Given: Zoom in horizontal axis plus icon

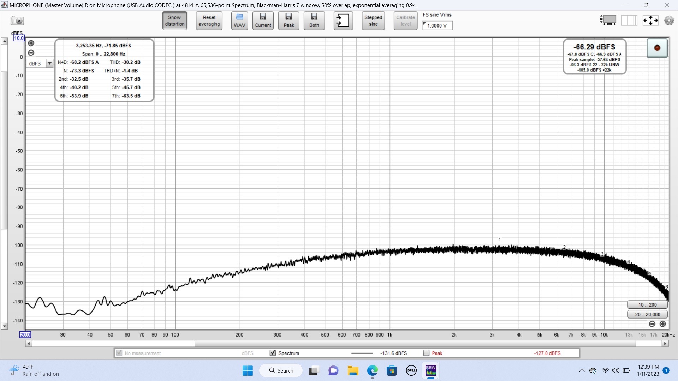Looking at the screenshot, I should 663,324.
